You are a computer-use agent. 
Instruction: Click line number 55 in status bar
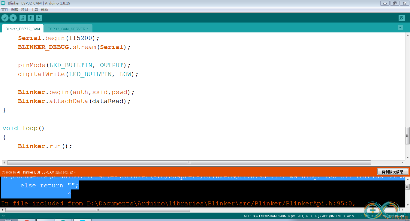[3, 216]
